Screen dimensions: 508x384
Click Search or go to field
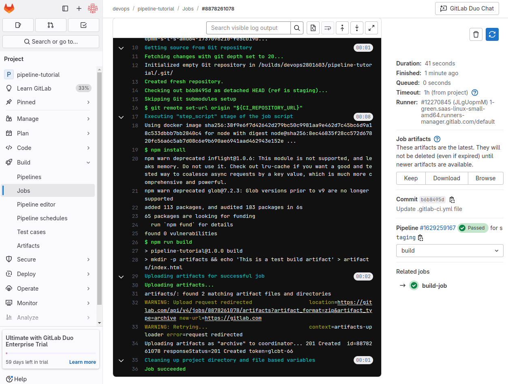tap(51, 42)
